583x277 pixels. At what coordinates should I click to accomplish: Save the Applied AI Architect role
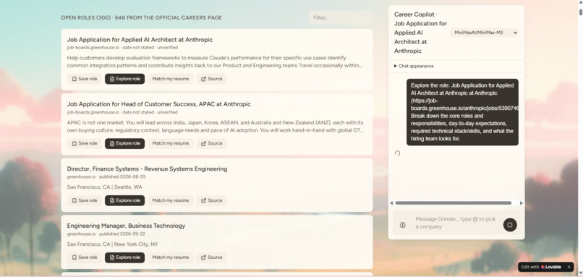click(x=85, y=79)
